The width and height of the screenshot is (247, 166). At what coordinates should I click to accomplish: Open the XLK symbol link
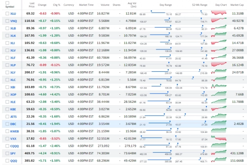tap(13, 36)
